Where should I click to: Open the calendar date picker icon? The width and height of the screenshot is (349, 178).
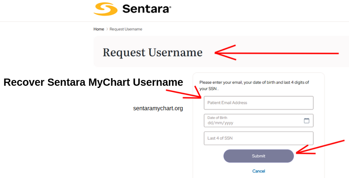[x=306, y=121]
